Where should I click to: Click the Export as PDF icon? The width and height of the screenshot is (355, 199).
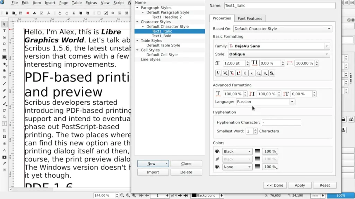pos(49,13)
